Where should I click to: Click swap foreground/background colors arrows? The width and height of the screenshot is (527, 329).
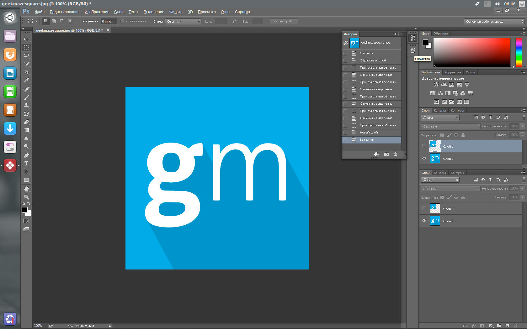(x=29, y=204)
